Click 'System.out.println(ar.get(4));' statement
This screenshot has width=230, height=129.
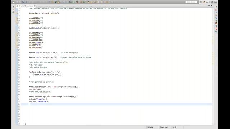(x=43, y=57)
